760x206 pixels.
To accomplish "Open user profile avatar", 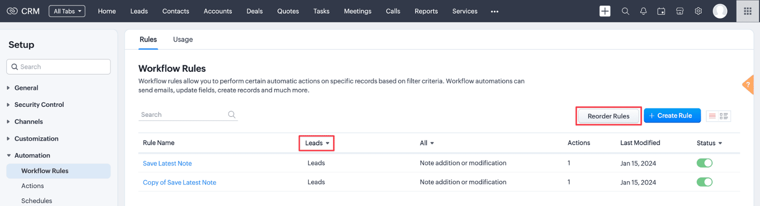I will 720,11.
